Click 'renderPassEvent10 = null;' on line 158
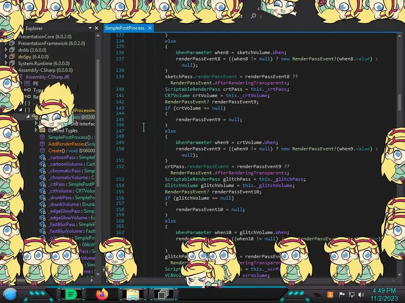Image resolution: width=405 pixels, height=303 pixels. (x=210, y=209)
